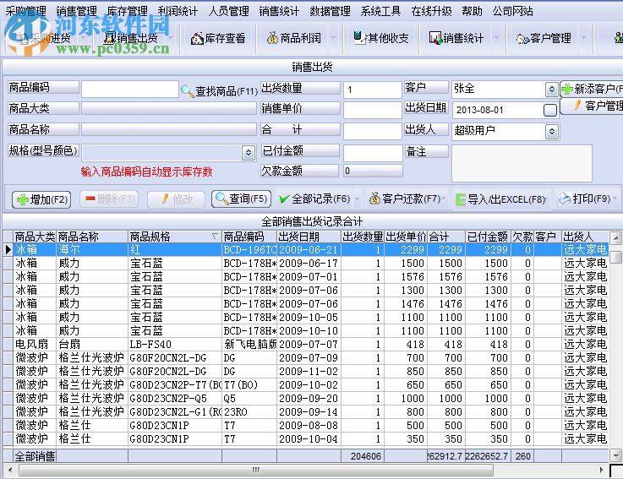
Task: Open the 采购管理 menu
Action: (26, 11)
